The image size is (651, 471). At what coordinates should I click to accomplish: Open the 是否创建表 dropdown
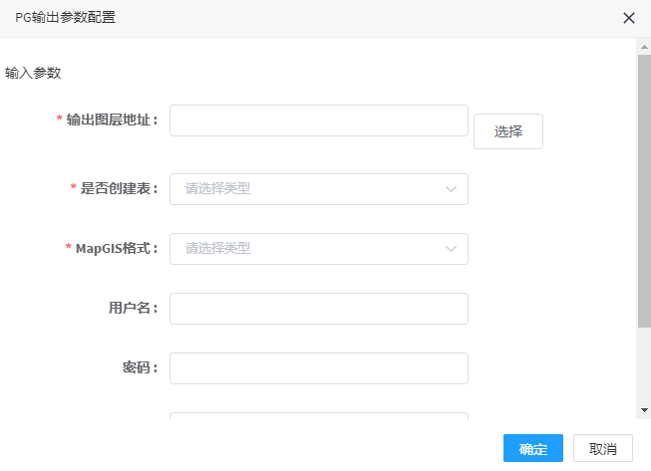click(319, 189)
